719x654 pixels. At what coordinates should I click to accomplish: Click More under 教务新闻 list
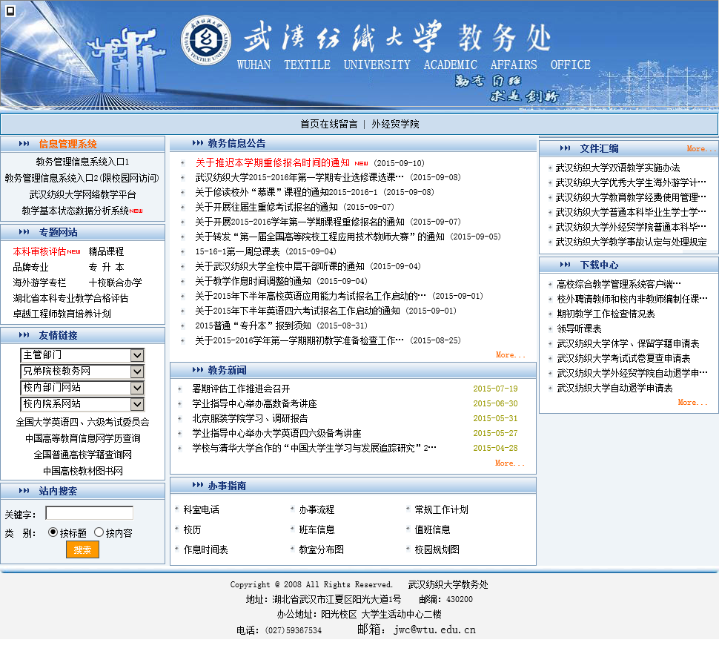(509, 463)
